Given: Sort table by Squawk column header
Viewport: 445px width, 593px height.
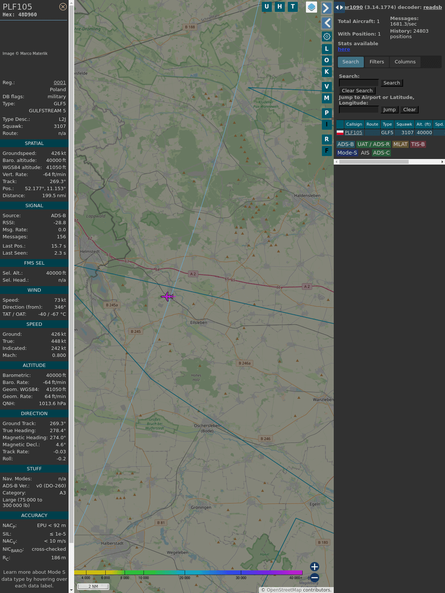Looking at the screenshot, I should pyautogui.click(x=404, y=124).
